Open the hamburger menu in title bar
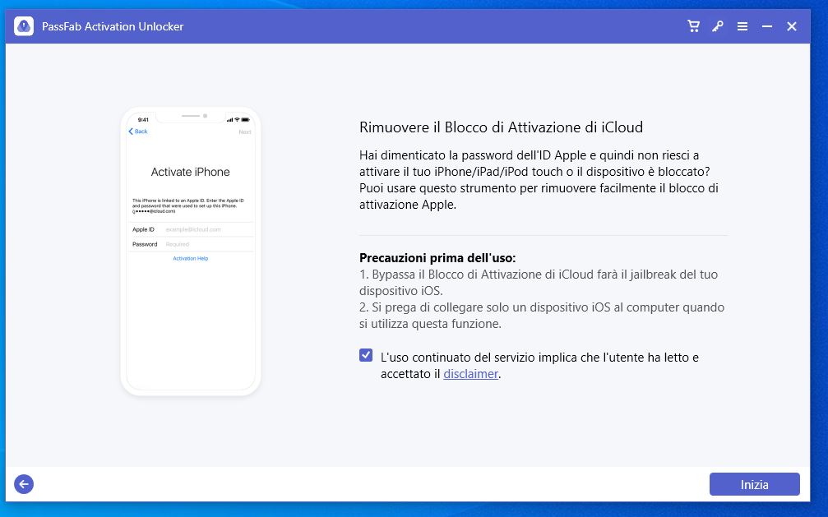The height and width of the screenshot is (517, 828). [742, 25]
